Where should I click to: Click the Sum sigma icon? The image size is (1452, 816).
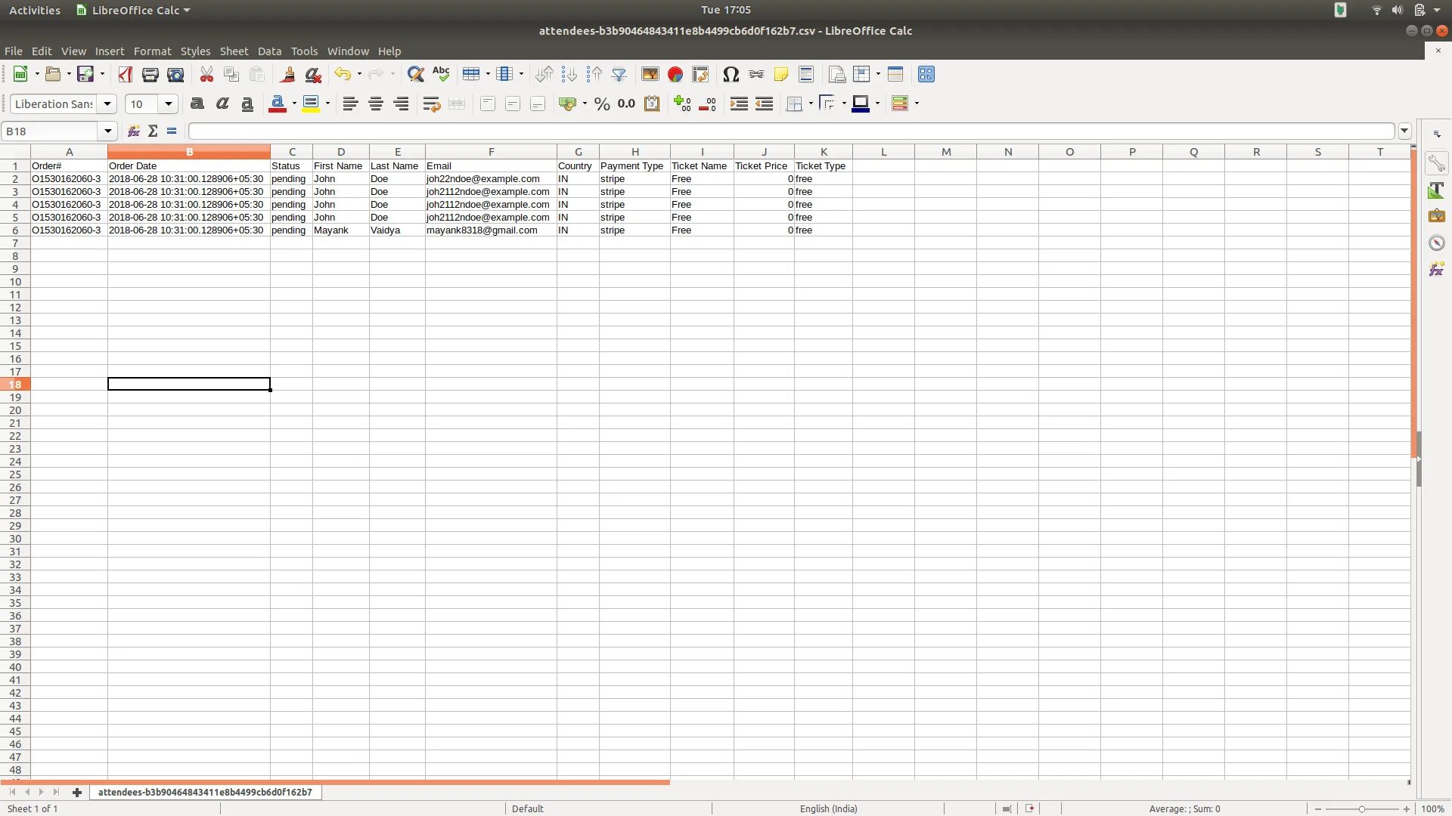pos(153,131)
